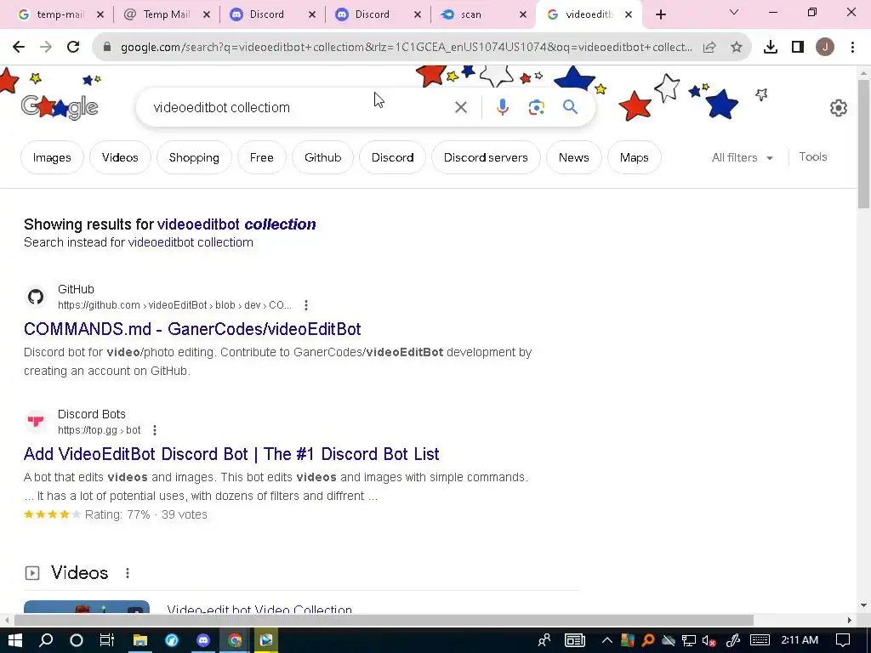The height and width of the screenshot is (653, 871).
Task: Open File Explorer from the taskbar
Action: [139, 640]
